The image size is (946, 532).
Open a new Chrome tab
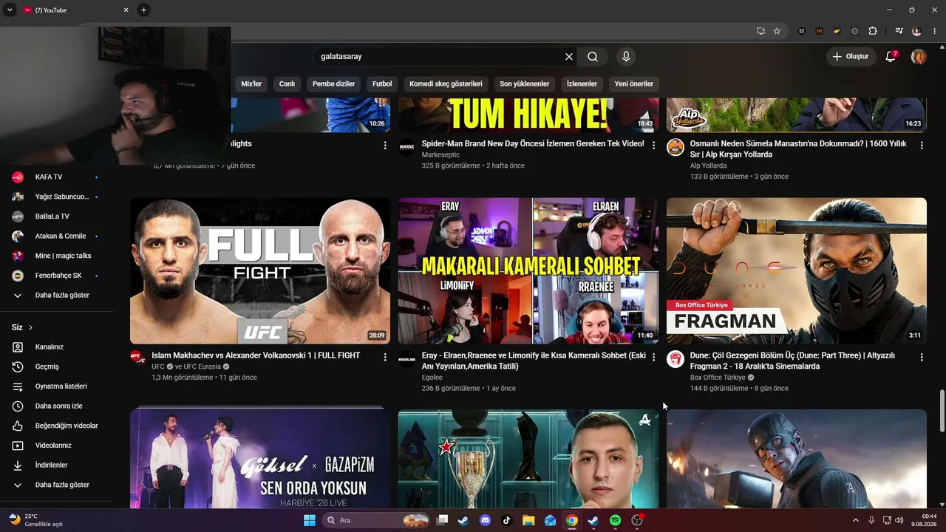pyautogui.click(x=144, y=10)
